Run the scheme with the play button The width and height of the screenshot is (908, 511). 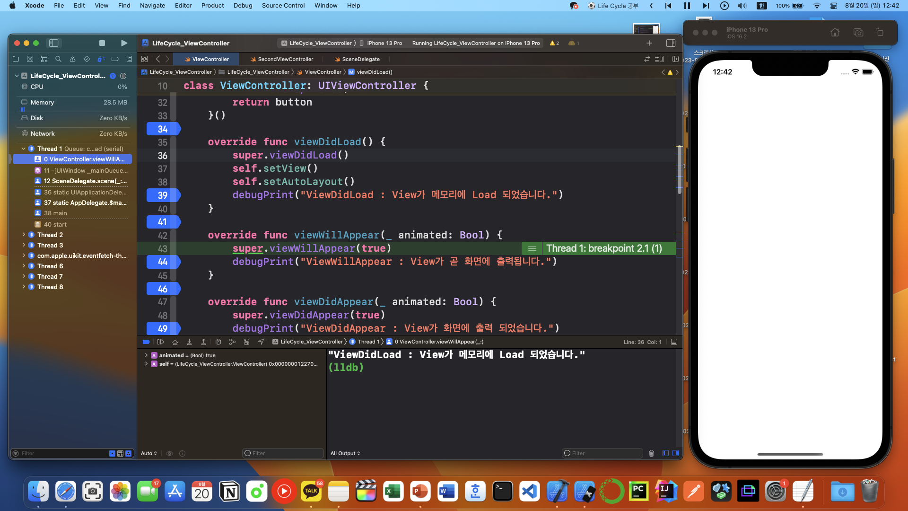[x=124, y=43]
